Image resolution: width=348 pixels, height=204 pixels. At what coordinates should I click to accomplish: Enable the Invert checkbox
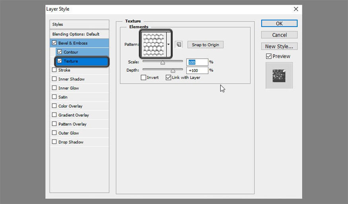click(x=144, y=78)
